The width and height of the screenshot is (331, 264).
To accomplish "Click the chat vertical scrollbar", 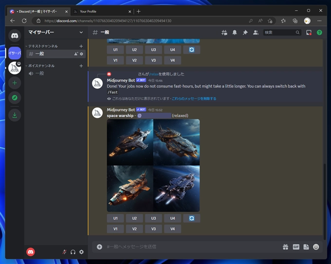I will click(x=325, y=202).
